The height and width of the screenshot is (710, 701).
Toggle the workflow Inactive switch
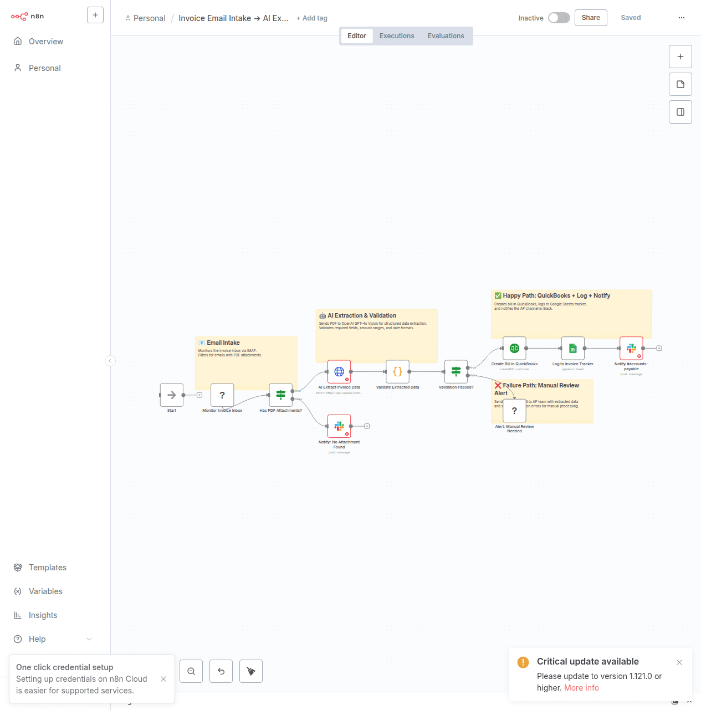[559, 17]
